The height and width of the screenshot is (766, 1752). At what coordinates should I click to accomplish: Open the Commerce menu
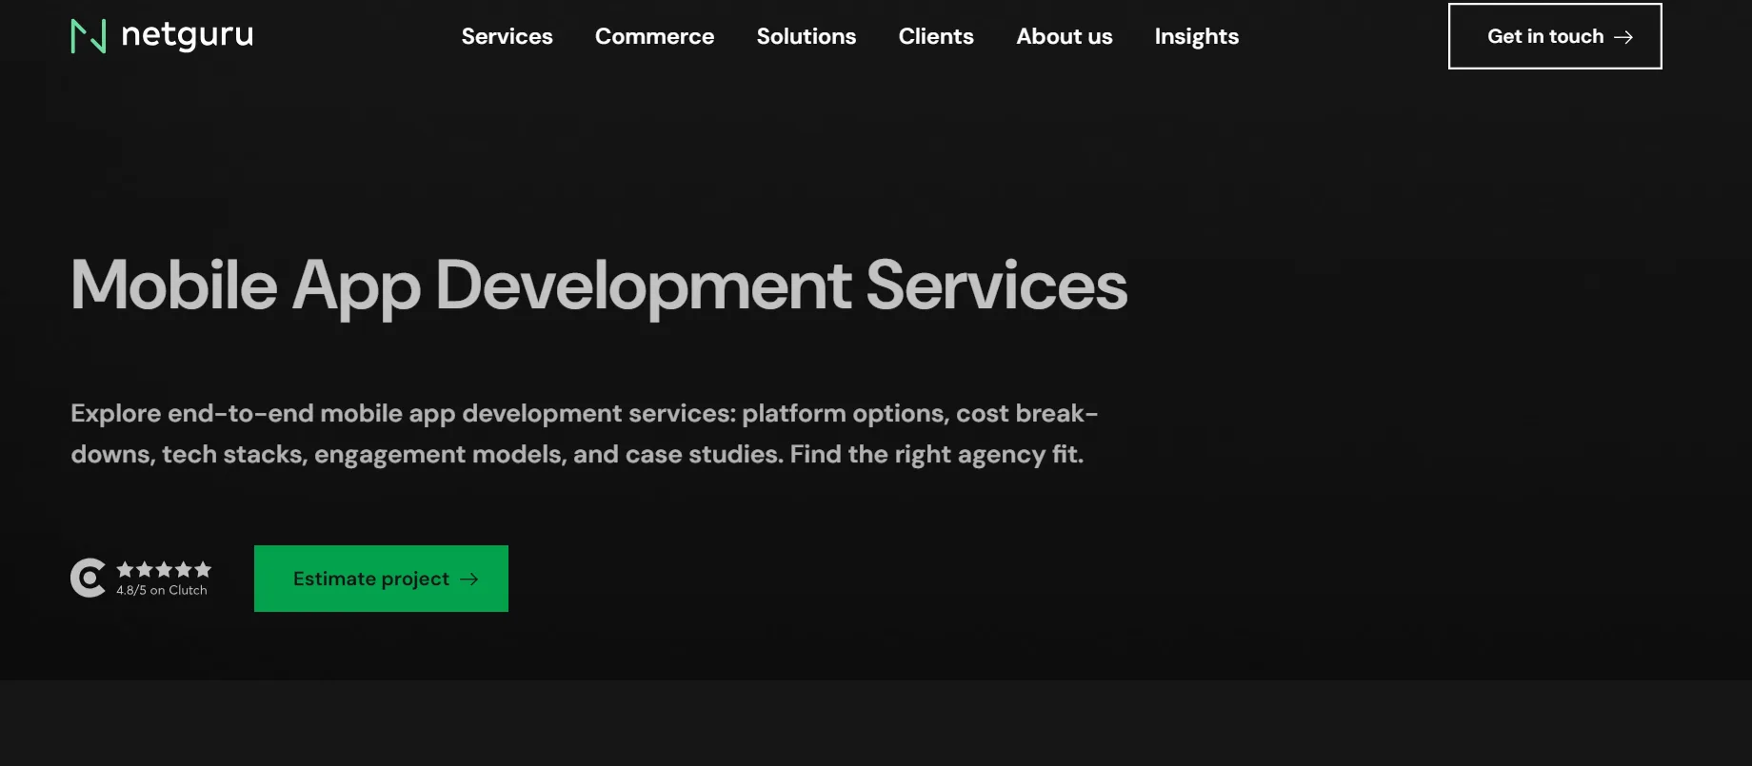click(654, 36)
